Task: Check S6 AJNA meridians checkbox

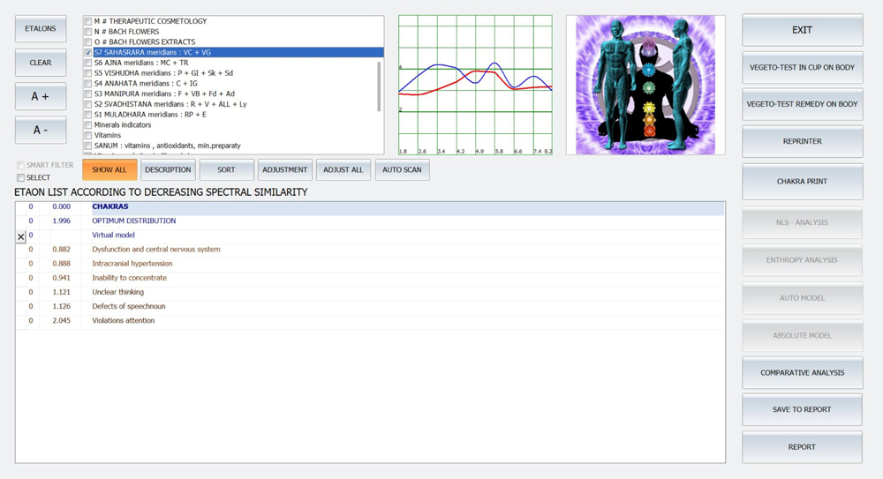Action: (x=87, y=63)
